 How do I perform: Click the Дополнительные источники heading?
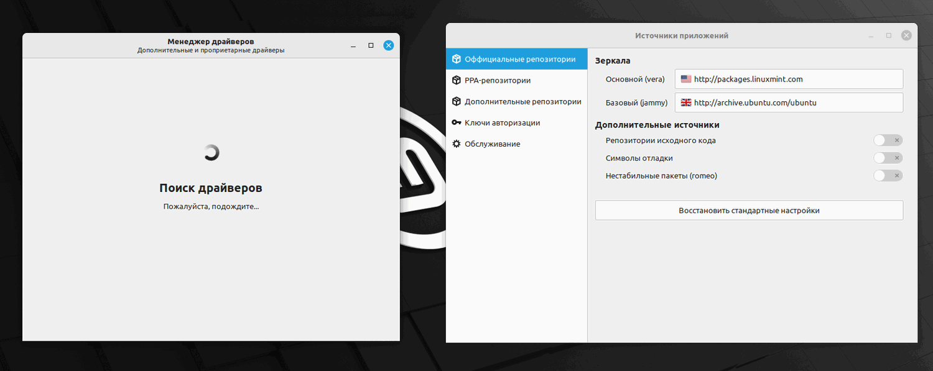tap(657, 125)
